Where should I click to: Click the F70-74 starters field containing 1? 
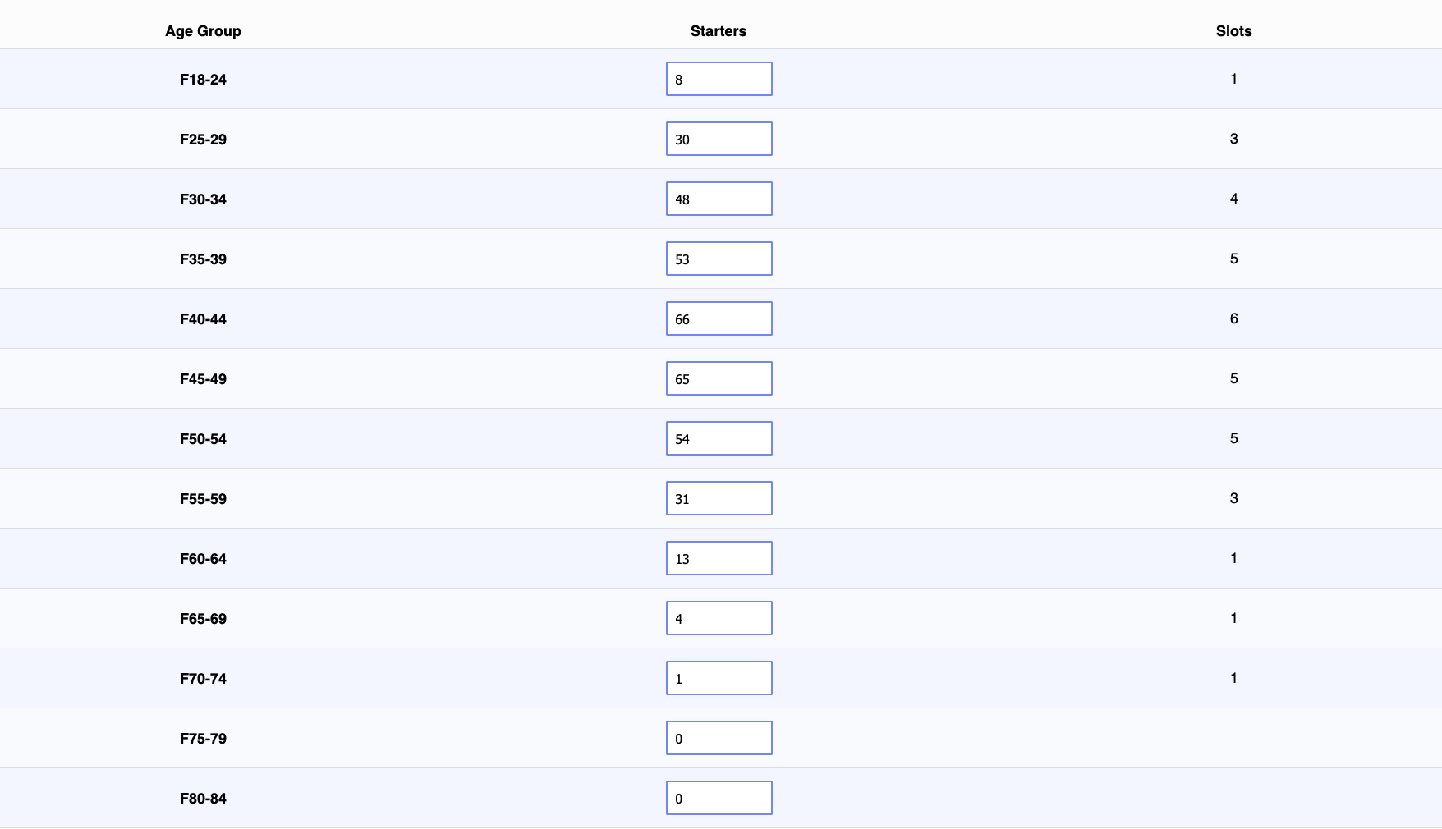[719, 678]
